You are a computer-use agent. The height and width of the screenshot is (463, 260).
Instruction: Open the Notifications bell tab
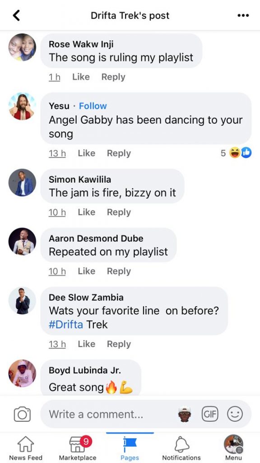[x=181, y=448]
